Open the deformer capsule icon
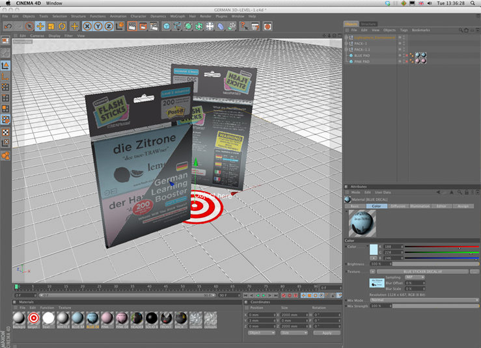The height and width of the screenshot is (348, 481). coord(221,27)
